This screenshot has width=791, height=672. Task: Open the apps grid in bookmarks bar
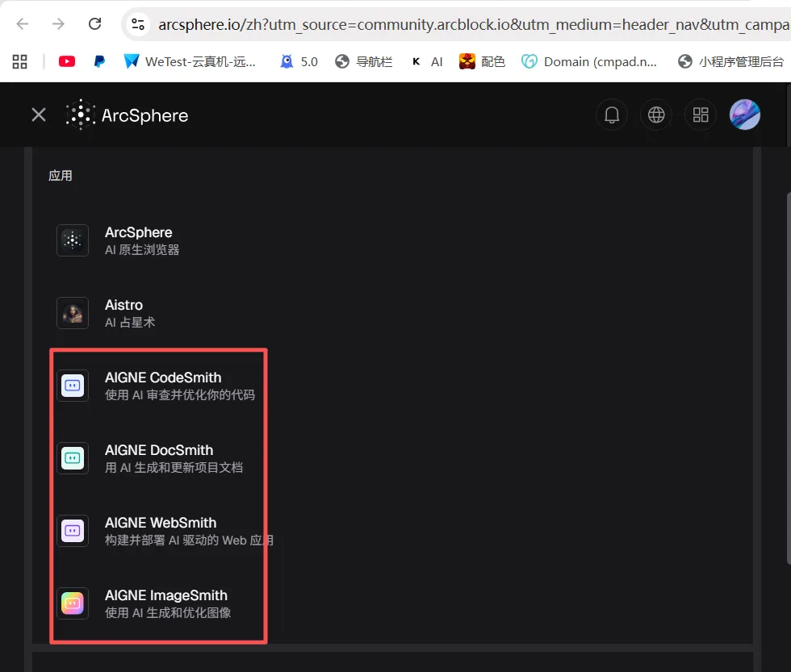click(19, 61)
